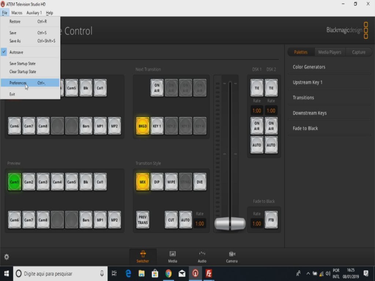This screenshot has height=281, width=375.
Task: Toggle DSK 2 ON AIR button
Action: 271,126
